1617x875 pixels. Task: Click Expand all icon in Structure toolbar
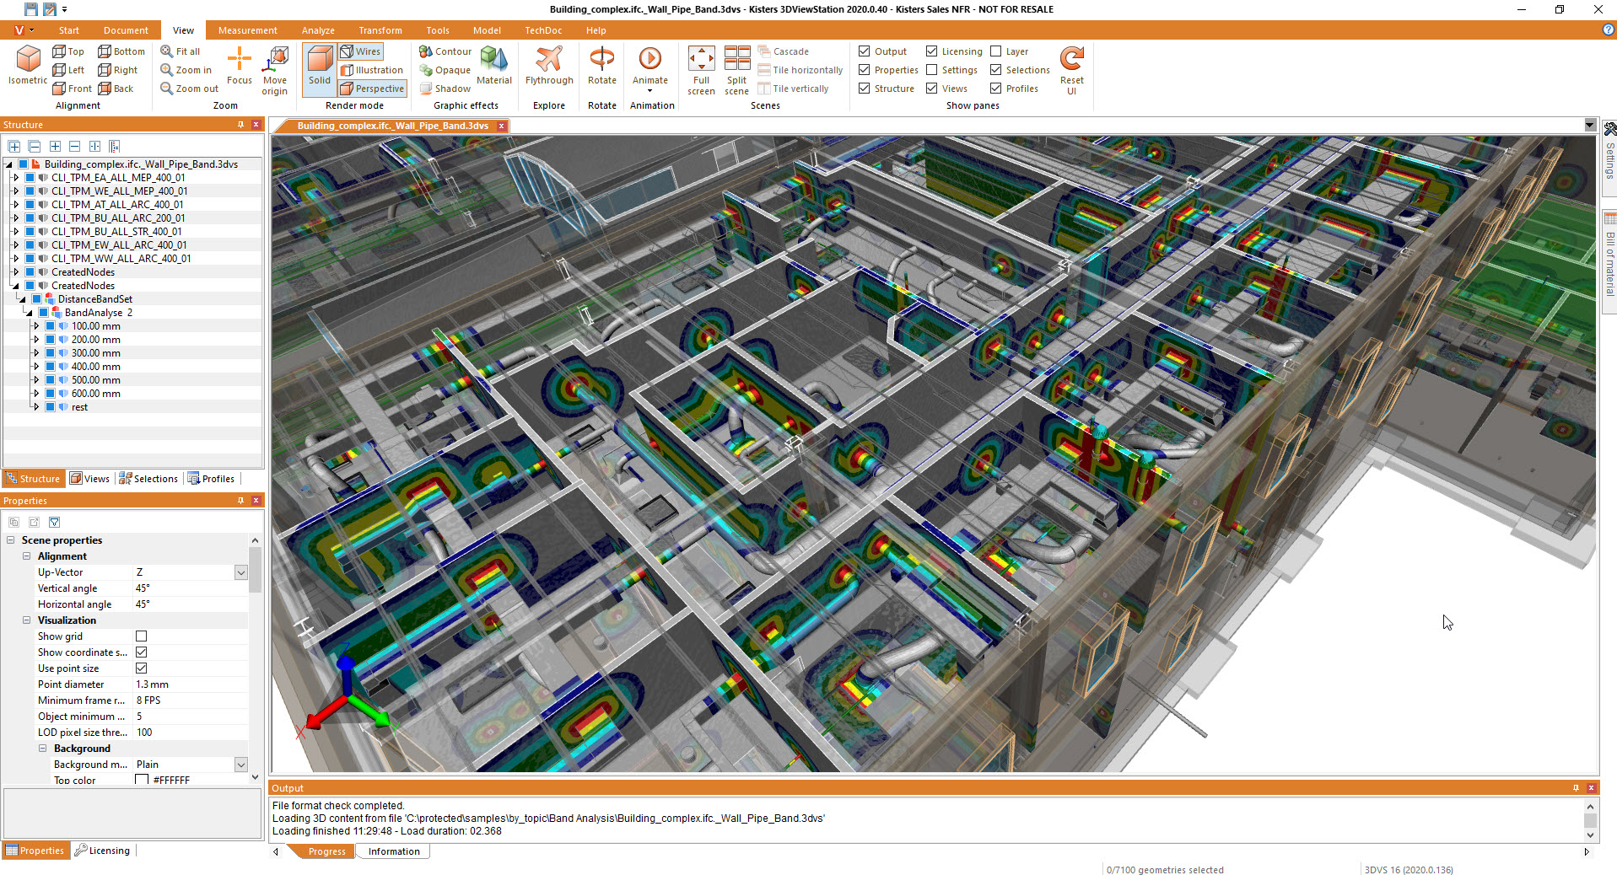coord(14,146)
